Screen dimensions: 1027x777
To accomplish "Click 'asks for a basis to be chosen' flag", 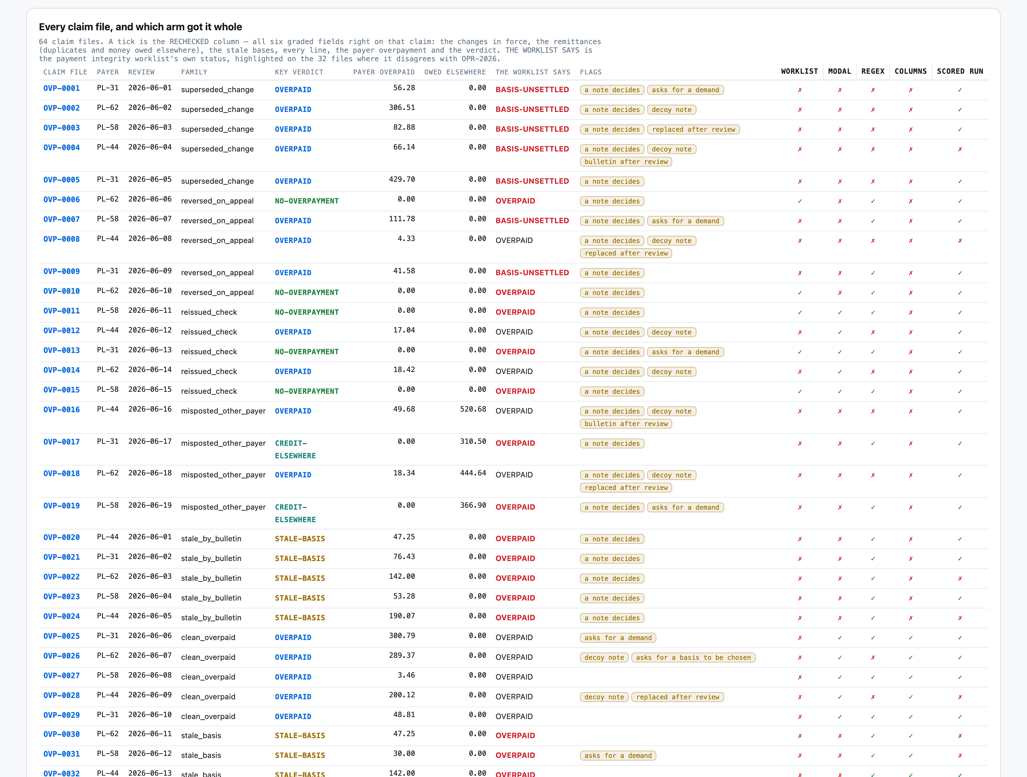I will [693, 657].
